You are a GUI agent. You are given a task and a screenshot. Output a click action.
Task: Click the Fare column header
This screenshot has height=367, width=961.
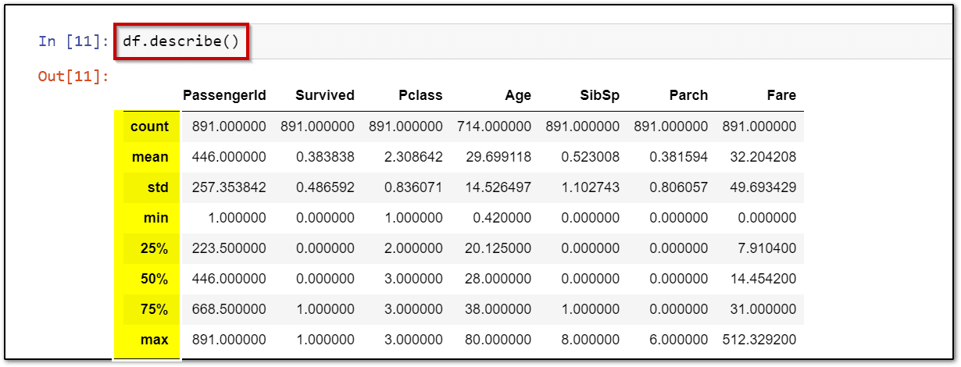(781, 95)
